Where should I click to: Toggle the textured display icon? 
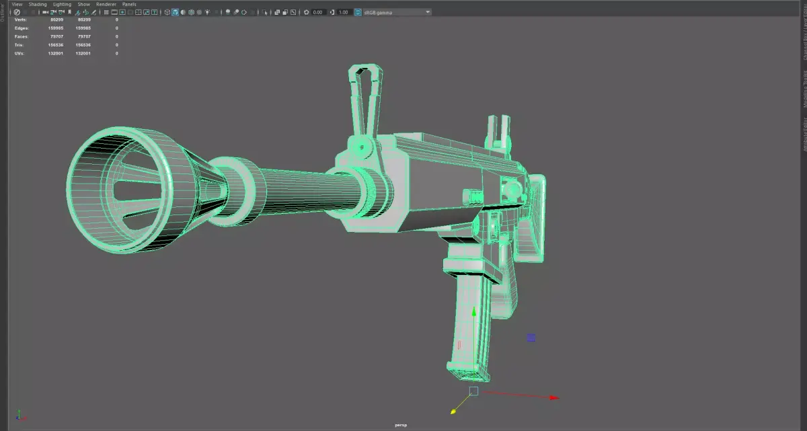pyautogui.click(x=199, y=12)
